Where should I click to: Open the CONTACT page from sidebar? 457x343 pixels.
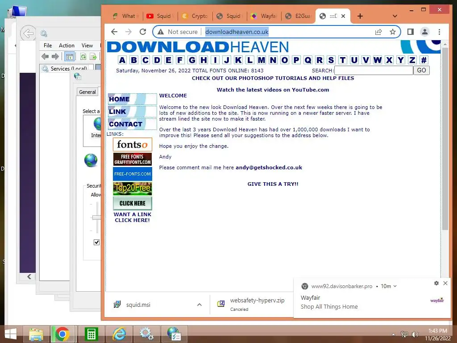click(x=132, y=124)
